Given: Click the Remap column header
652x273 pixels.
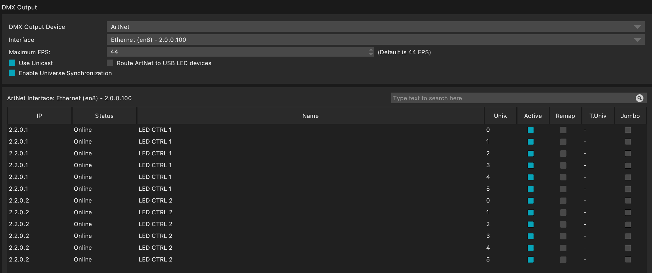Looking at the screenshot, I should coord(565,116).
